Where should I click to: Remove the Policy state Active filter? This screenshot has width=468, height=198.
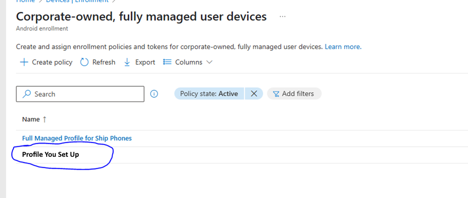(254, 94)
